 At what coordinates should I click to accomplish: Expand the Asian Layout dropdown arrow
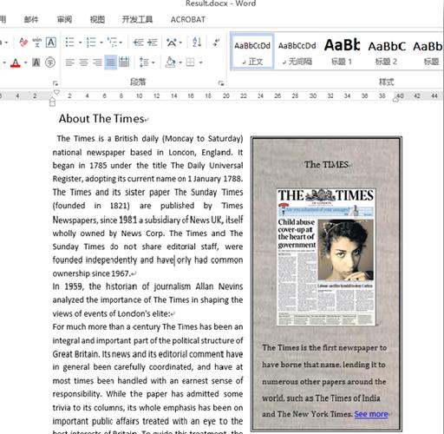(181, 43)
